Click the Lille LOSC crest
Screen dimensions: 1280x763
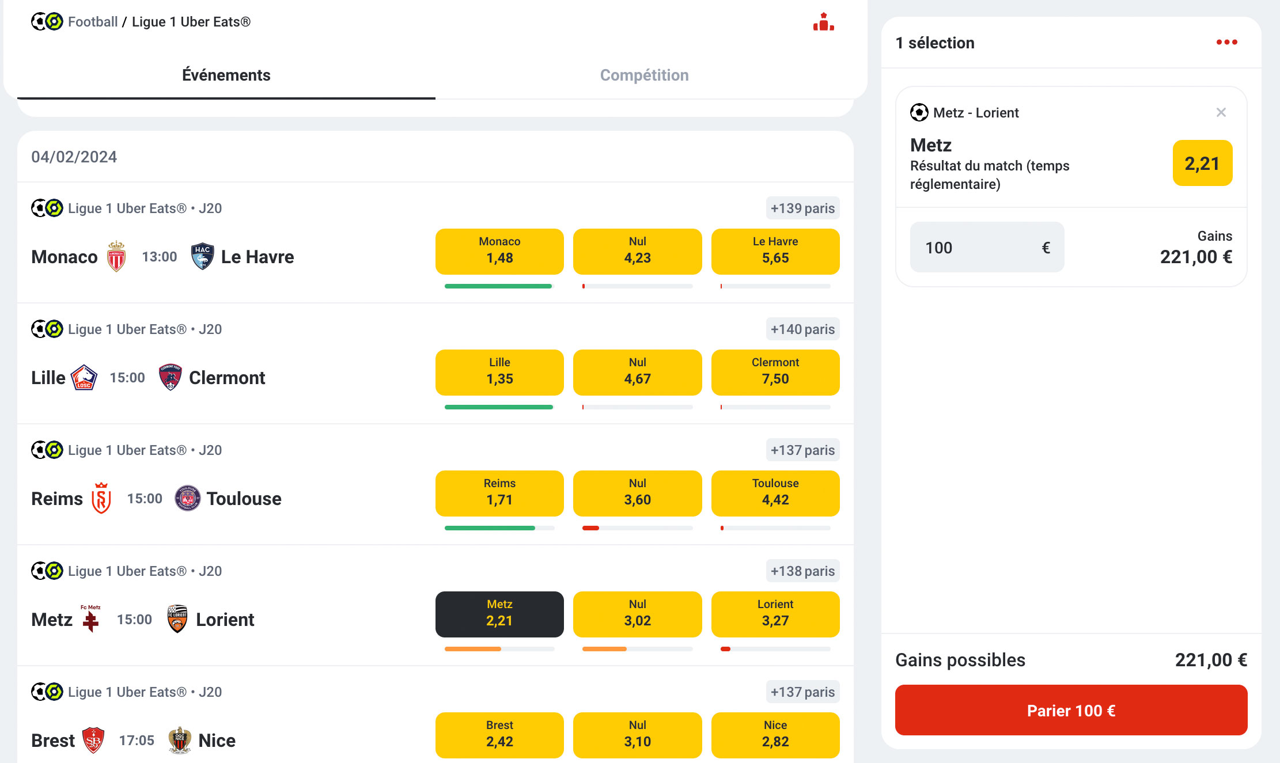click(84, 377)
